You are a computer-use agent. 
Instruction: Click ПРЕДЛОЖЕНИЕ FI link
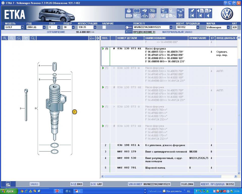click(144, 32)
